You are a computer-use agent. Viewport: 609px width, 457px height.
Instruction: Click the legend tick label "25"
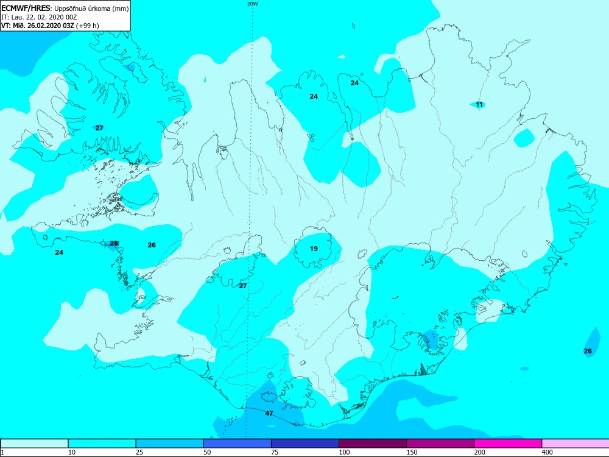coord(139,452)
